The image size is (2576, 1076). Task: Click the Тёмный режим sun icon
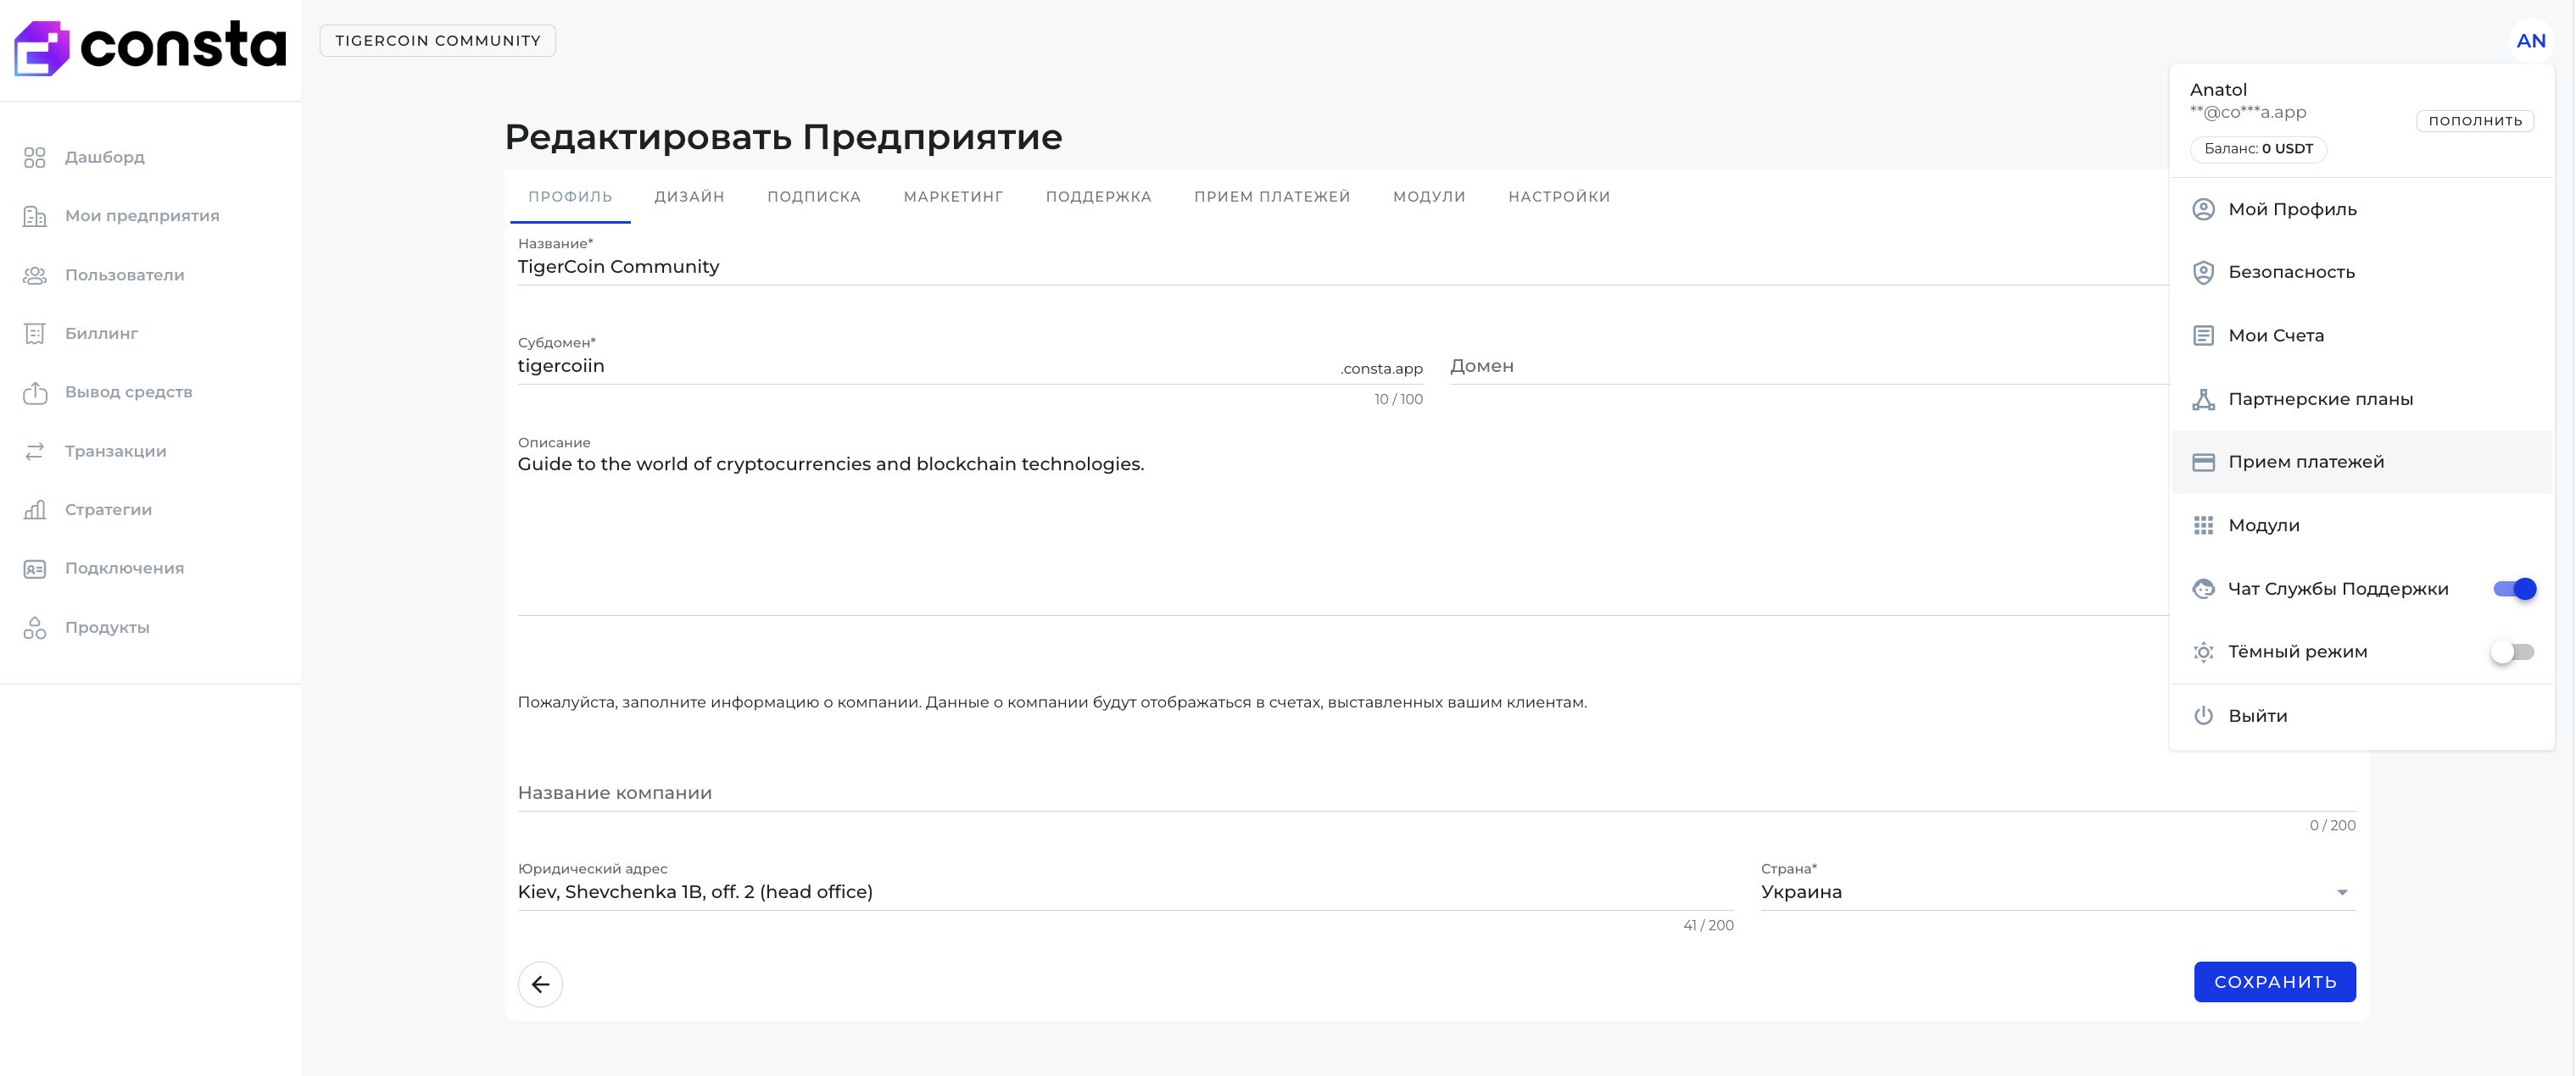[2203, 652]
